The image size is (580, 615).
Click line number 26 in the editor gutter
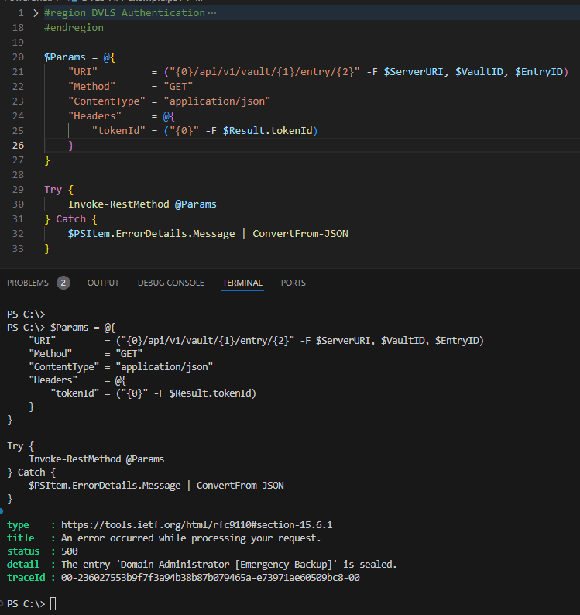(18, 146)
